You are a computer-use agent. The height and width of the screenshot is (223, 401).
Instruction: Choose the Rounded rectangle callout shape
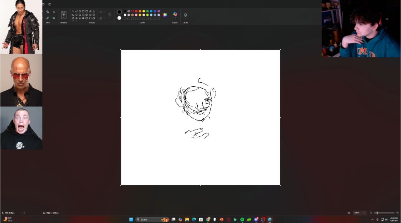coord(87,18)
